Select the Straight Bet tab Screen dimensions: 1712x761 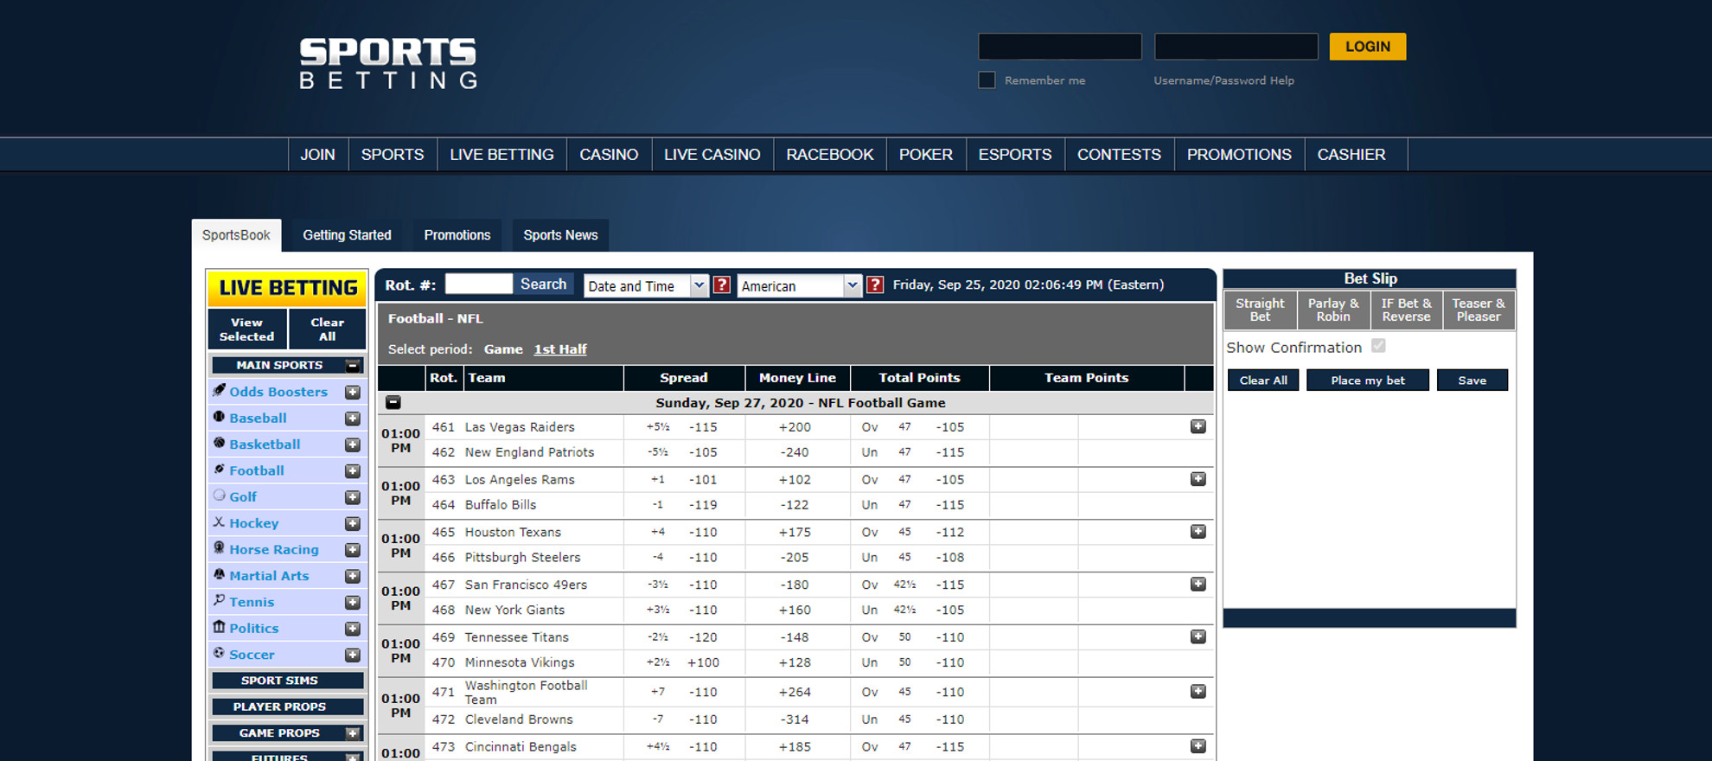(1260, 310)
